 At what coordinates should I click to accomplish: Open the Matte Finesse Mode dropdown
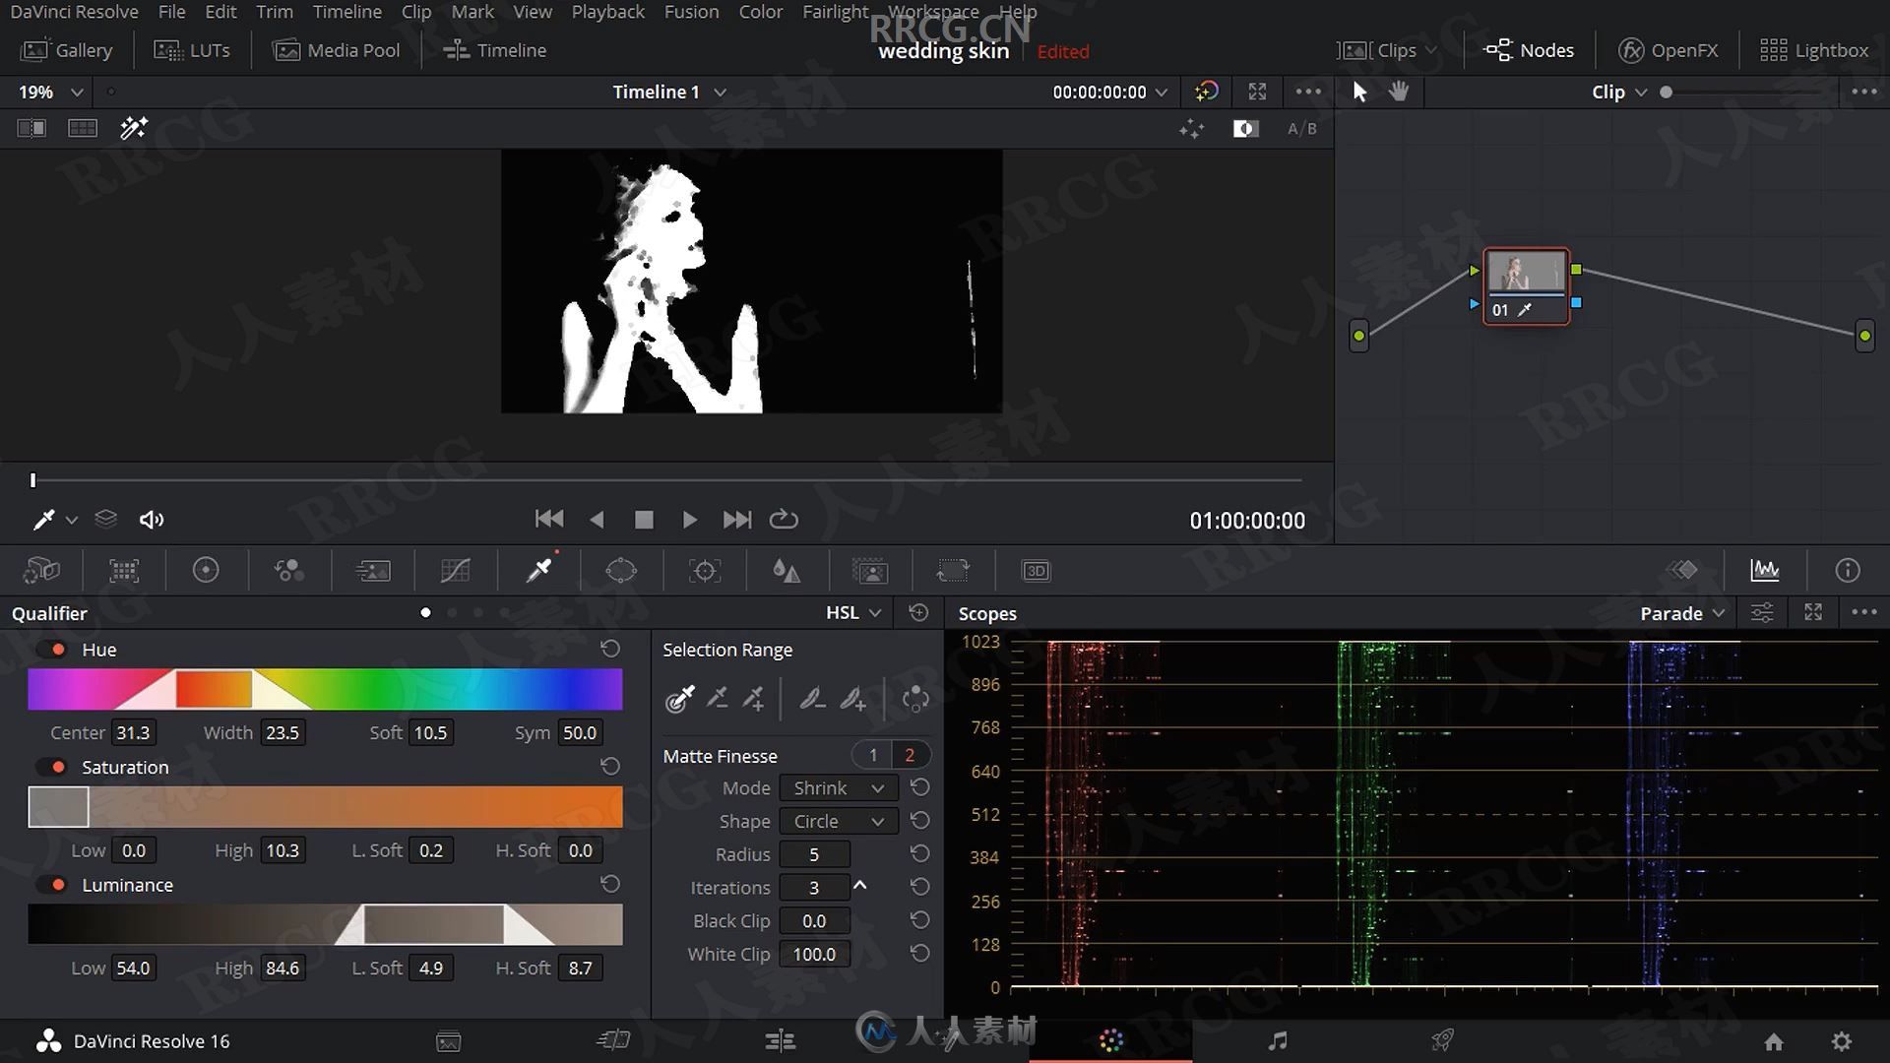point(835,787)
